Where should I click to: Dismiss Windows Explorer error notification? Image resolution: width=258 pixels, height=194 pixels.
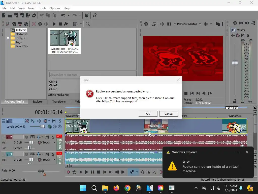click(x=247, y=152)
